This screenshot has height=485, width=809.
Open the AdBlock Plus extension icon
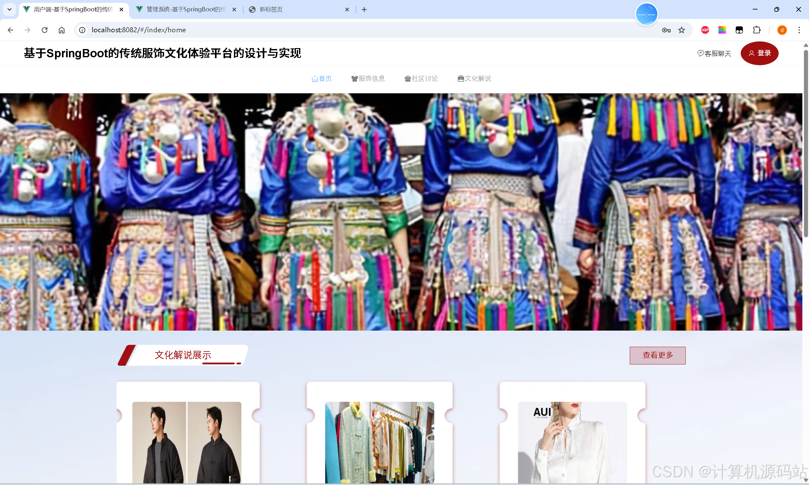tap(705, 30)
